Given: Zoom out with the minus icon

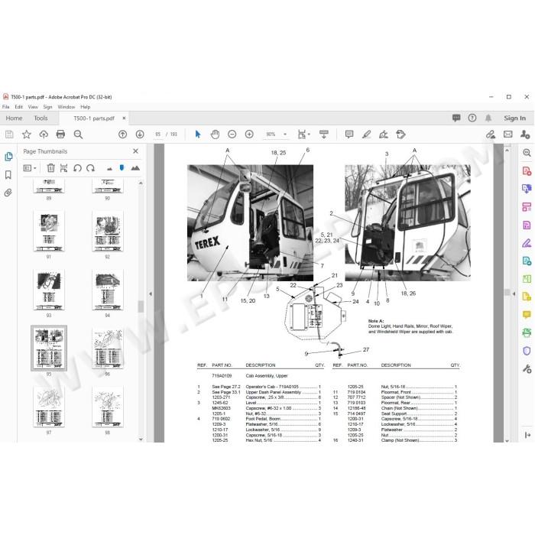Looking at the screenshot, I should pyautogui.click(x=232, y=135).
